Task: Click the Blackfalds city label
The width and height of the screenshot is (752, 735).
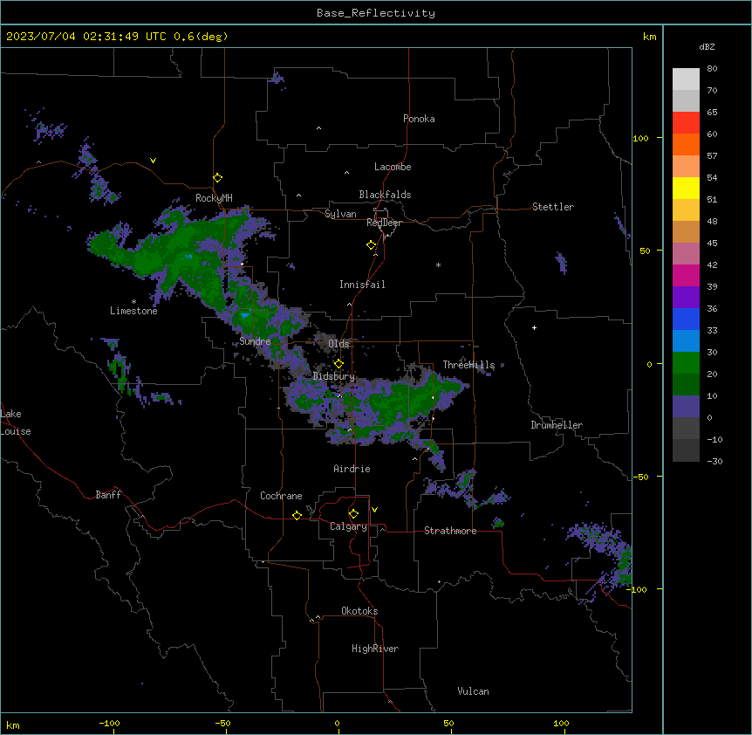Action: coord(385,195)
